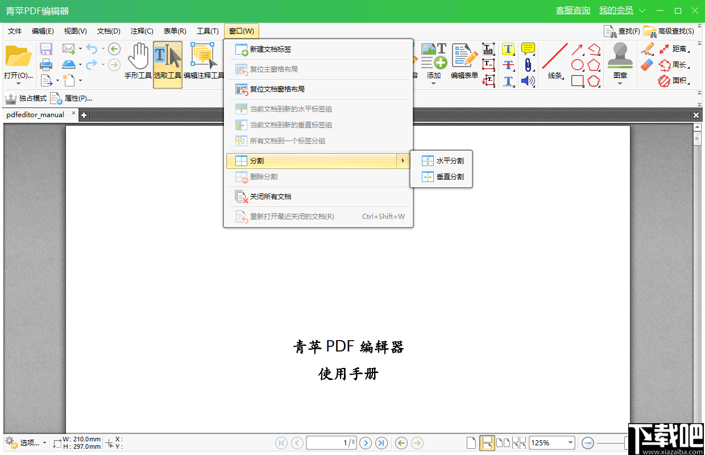
Task: Click the sound annotation speaker icon
Action: [529, 81]
